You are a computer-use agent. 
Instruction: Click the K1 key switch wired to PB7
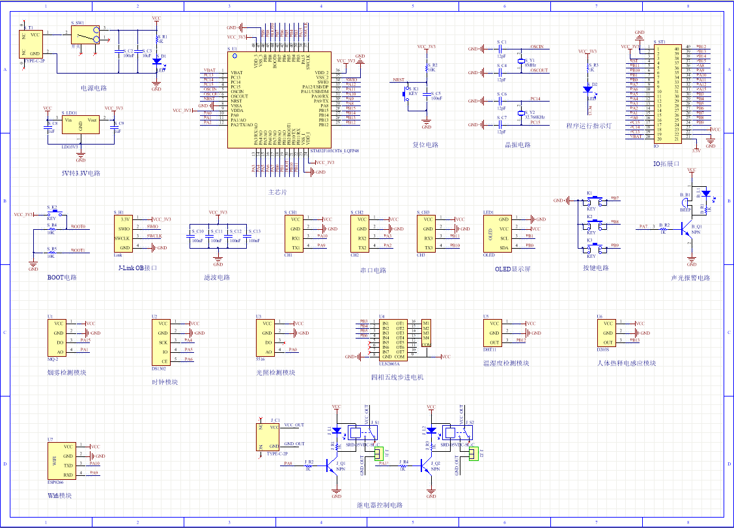tap(594, 201)
